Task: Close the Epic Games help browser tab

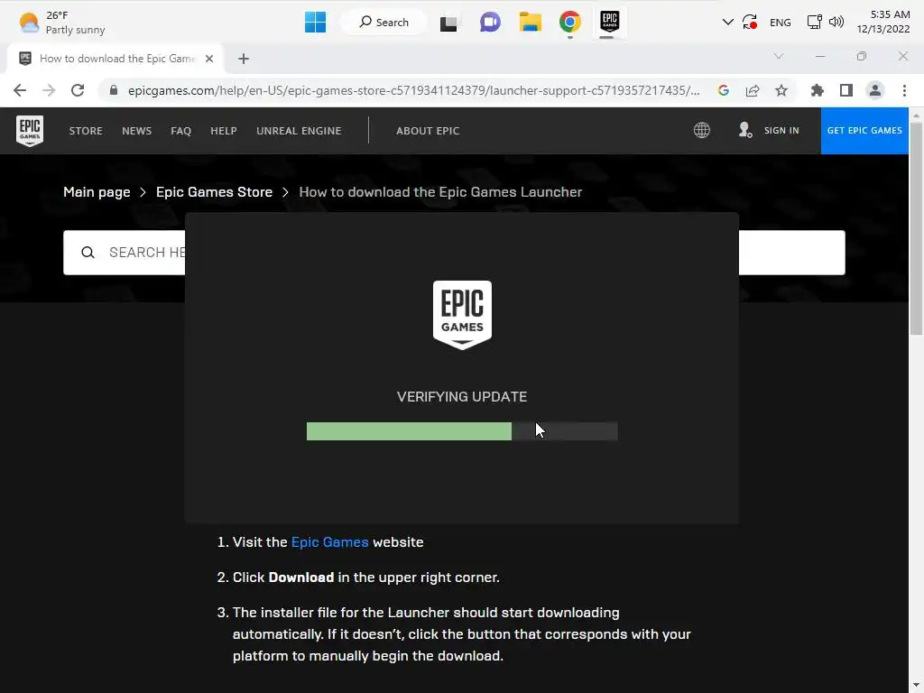Action: pos(209,59)
